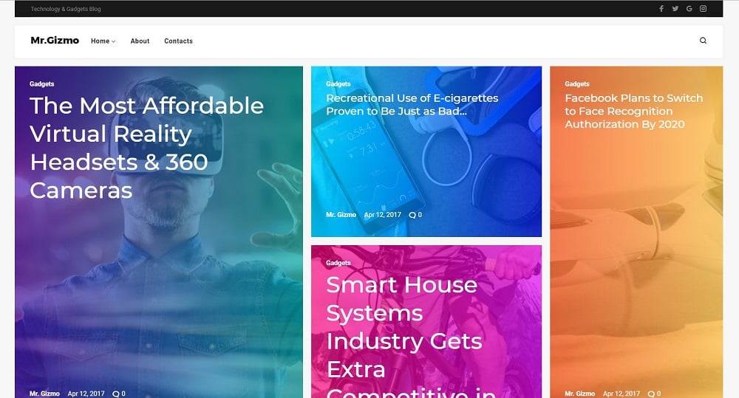
Task: Open the Contacts menu item
Action: point(178,41)
